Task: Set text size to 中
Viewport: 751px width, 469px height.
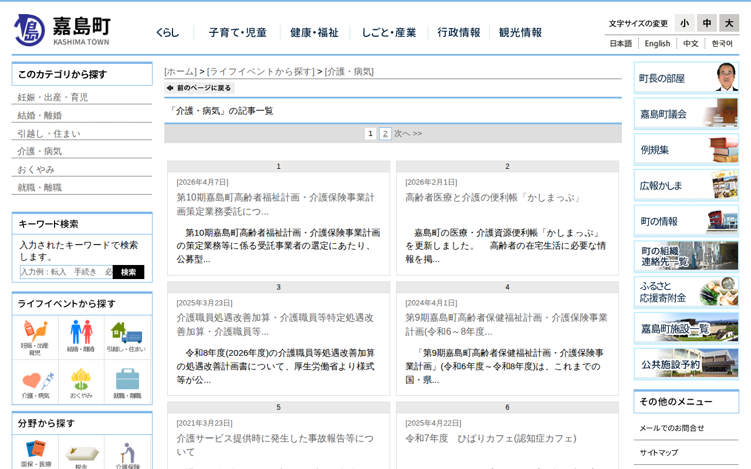Action: coord(707,23)
